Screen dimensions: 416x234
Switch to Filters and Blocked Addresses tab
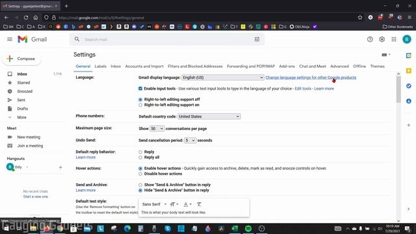coord(195,66)
